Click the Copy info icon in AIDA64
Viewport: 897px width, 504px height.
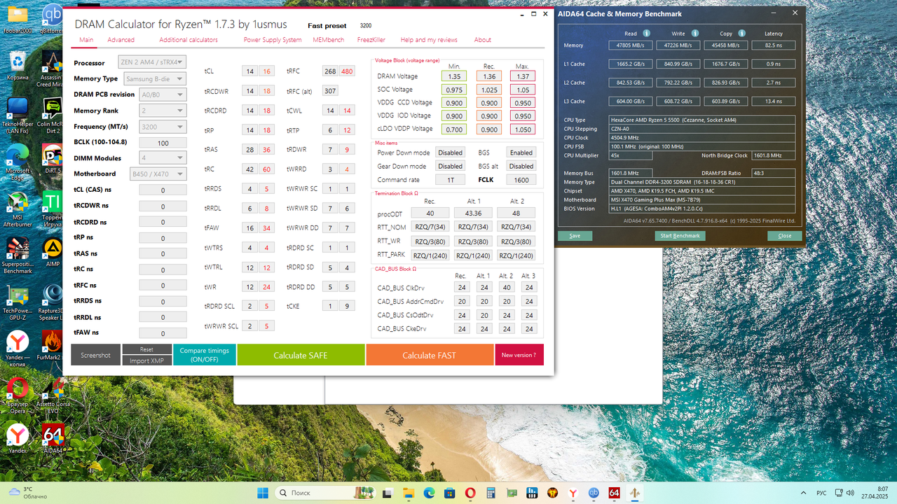click(741, 33)
